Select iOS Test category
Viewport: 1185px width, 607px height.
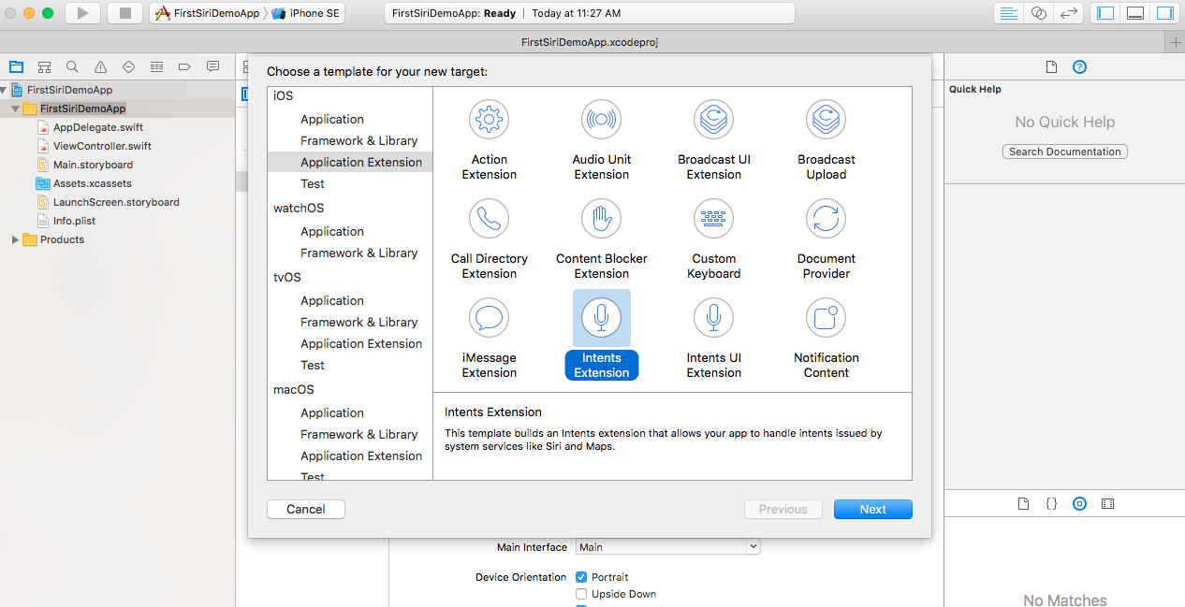[313, 183]
